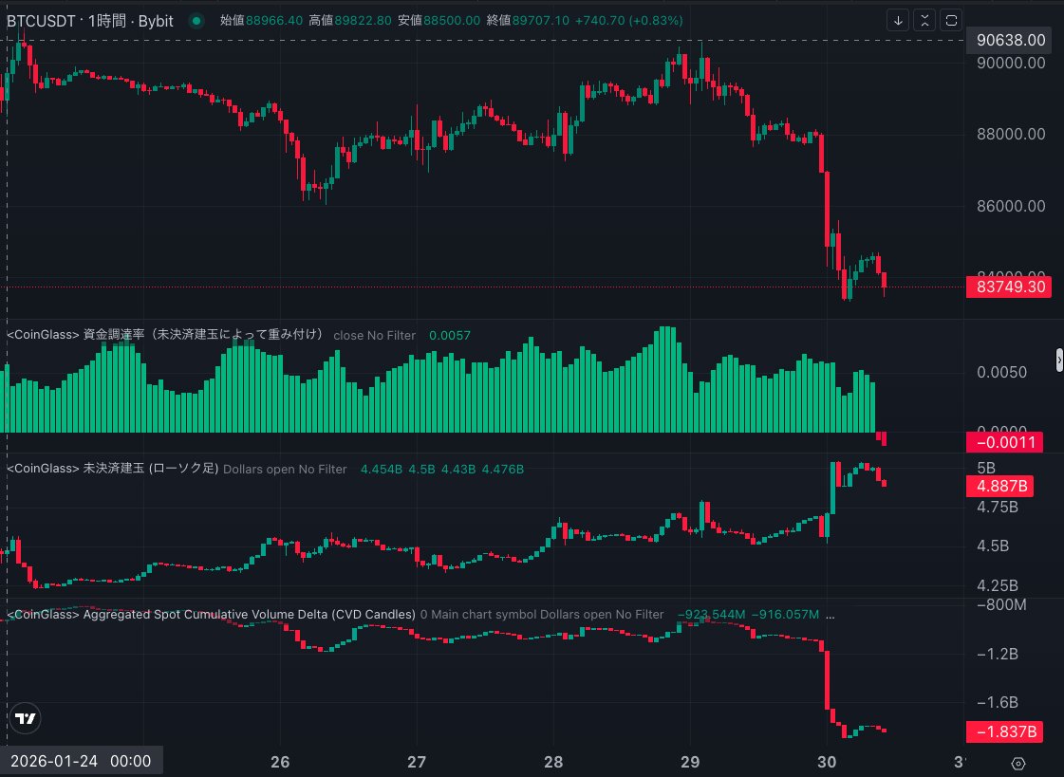Image resolution: width=1064 pixels, height=777 pixels.
Task: Click the 88000.00 price scale label
Action: coord(1011,135)
